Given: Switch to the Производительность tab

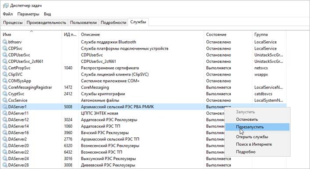Looking at the screenshot, I should (x=46, y=22).
